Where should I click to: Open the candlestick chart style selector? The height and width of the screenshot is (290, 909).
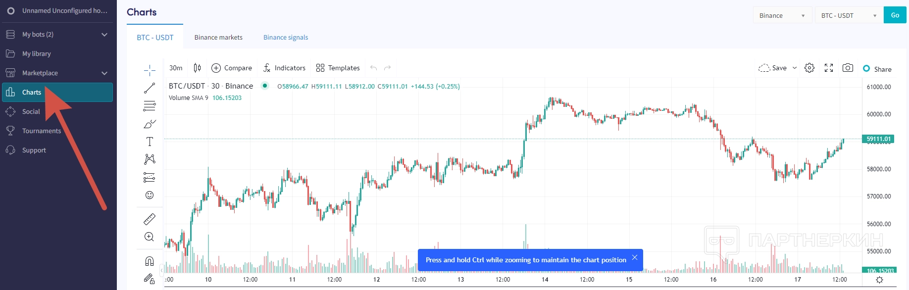coord(197,68)
